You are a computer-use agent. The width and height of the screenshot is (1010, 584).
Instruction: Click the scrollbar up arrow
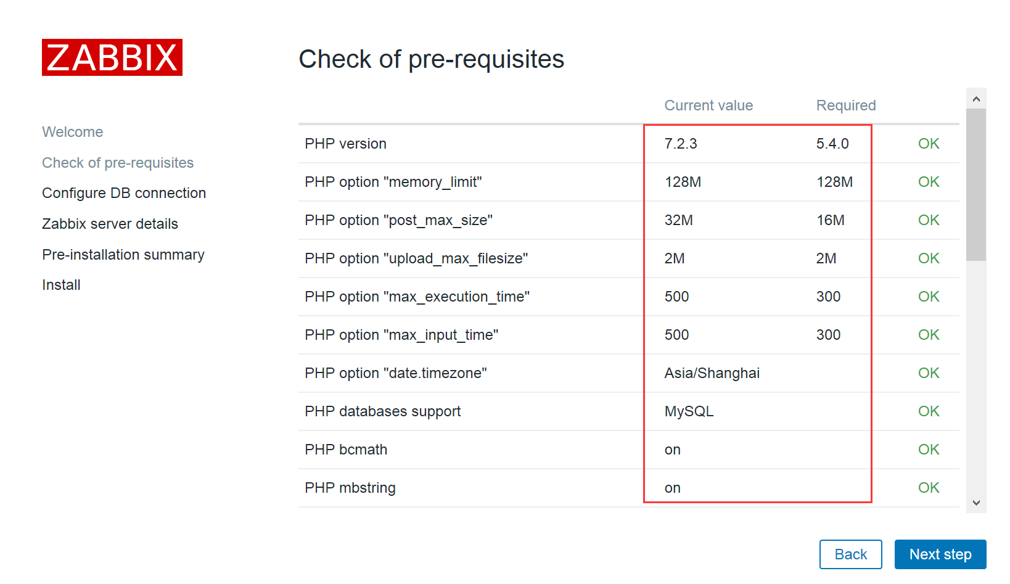(x=976, y=99)
